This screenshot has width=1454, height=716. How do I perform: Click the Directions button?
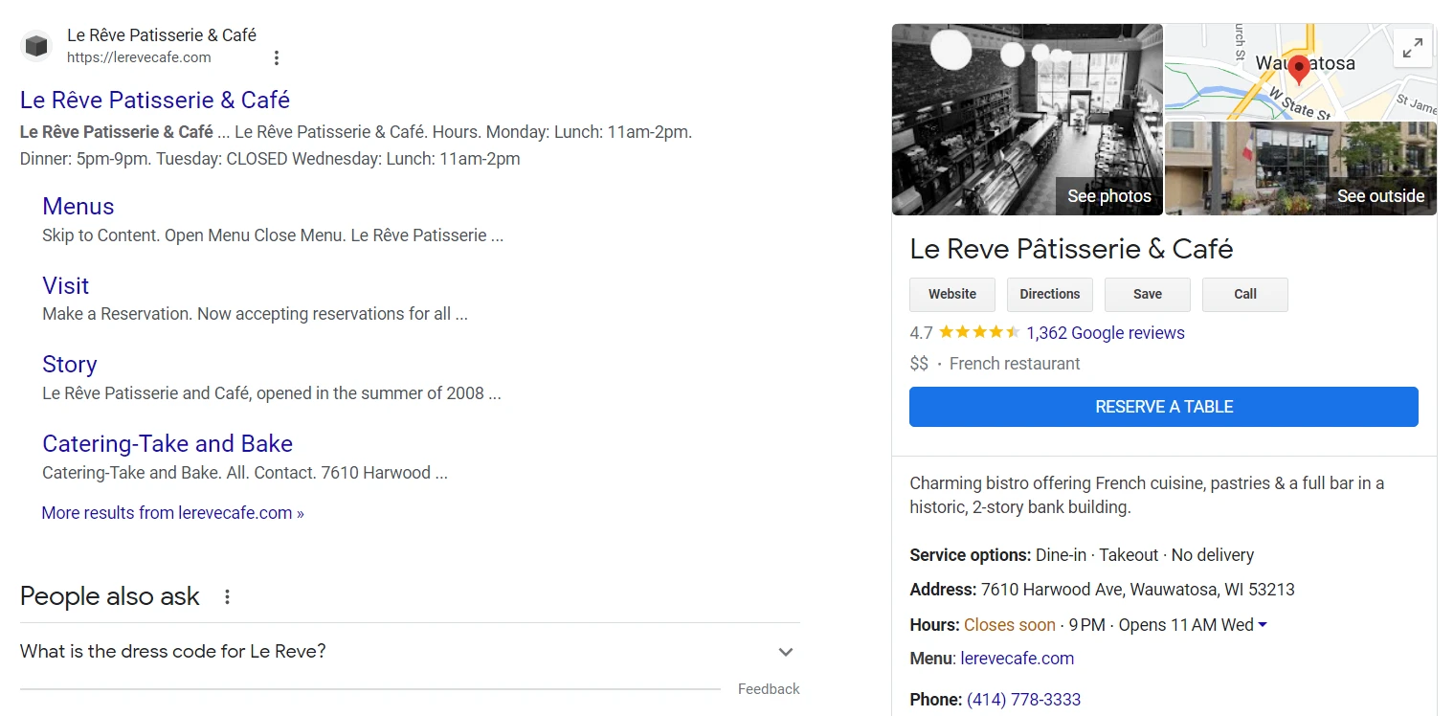[1050, 295]
